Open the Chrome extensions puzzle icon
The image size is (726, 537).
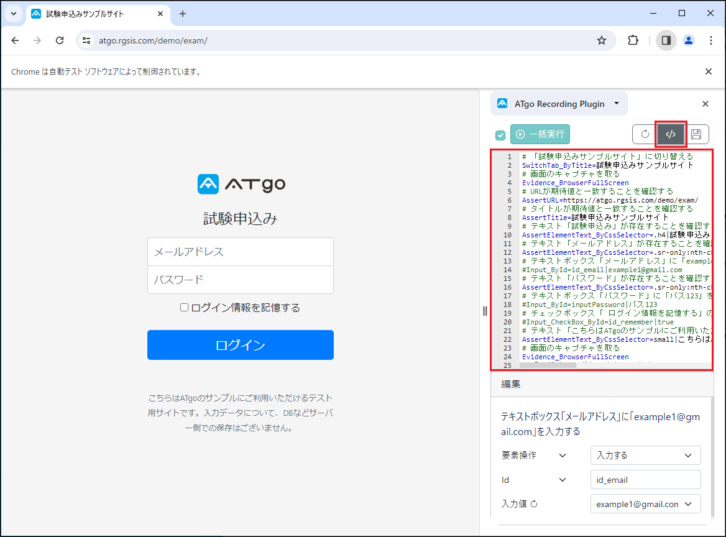click(633, 40)
